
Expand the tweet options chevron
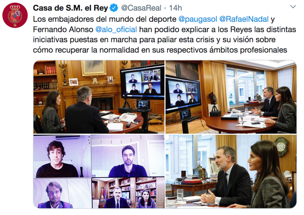pyautogui.click(x=293, y=7)
